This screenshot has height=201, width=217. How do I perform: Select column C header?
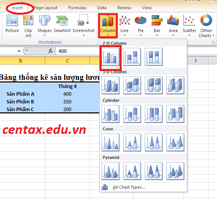68,61
